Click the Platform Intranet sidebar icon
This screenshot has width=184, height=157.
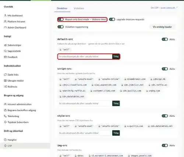(x=5, y=22)
